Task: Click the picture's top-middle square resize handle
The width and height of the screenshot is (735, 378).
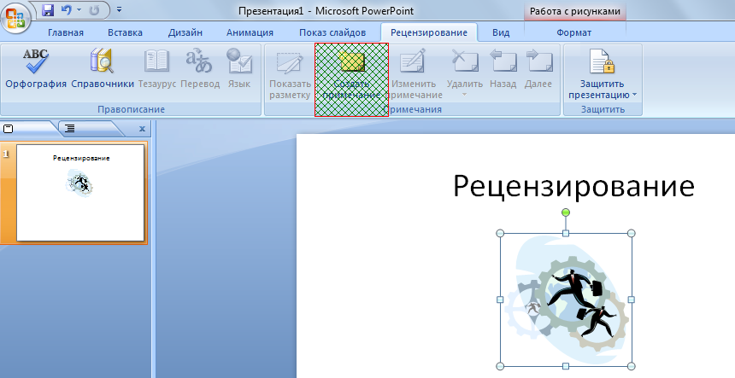Action: [x=566, y=233]
